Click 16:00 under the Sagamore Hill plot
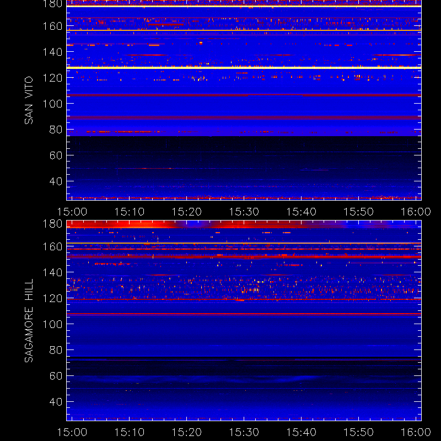The width and height of the screenshot is (441, 441). click(416, 432)
